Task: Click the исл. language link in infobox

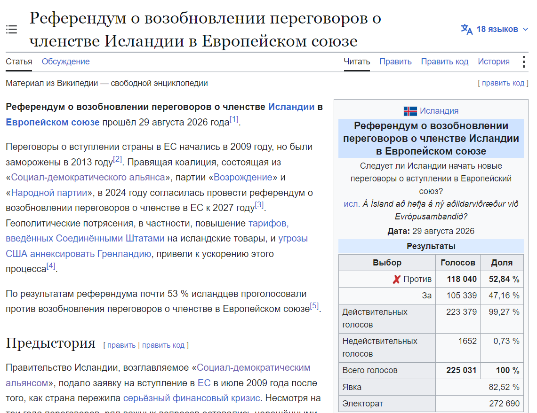Action: [352, 204]
